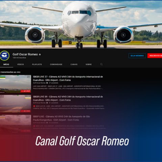Click the verified badge beside channel name
The width and height of the screenshot is (162, 162).
40,55
